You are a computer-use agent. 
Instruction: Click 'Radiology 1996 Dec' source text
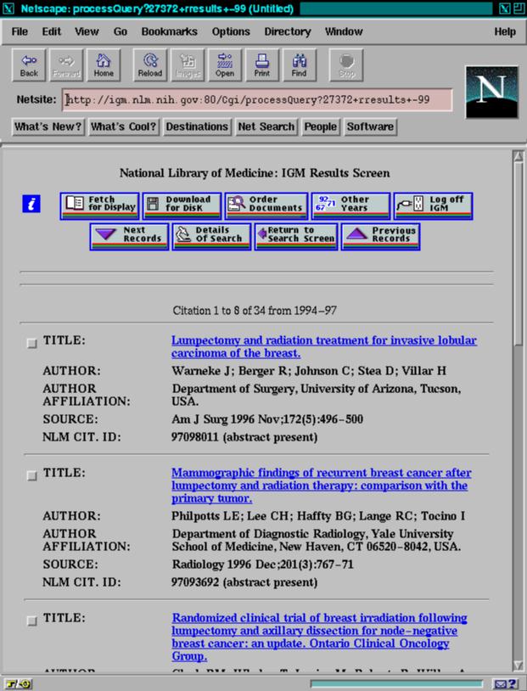223,564
